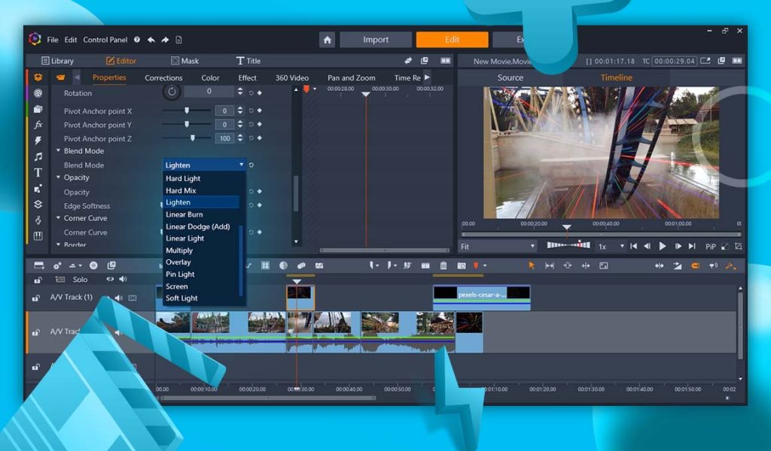Viewport: 771px width, 451px height.
Task: Open the 1x playback speed dropdown
Action: 610,247
